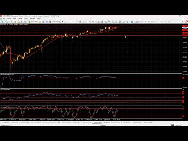The image size is (188, 141).
Task: Expand the Profiles dropdown arrow
Action: pos(9,22)
